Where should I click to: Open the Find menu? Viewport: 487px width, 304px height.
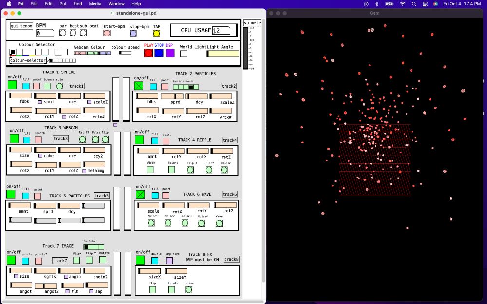77,4
